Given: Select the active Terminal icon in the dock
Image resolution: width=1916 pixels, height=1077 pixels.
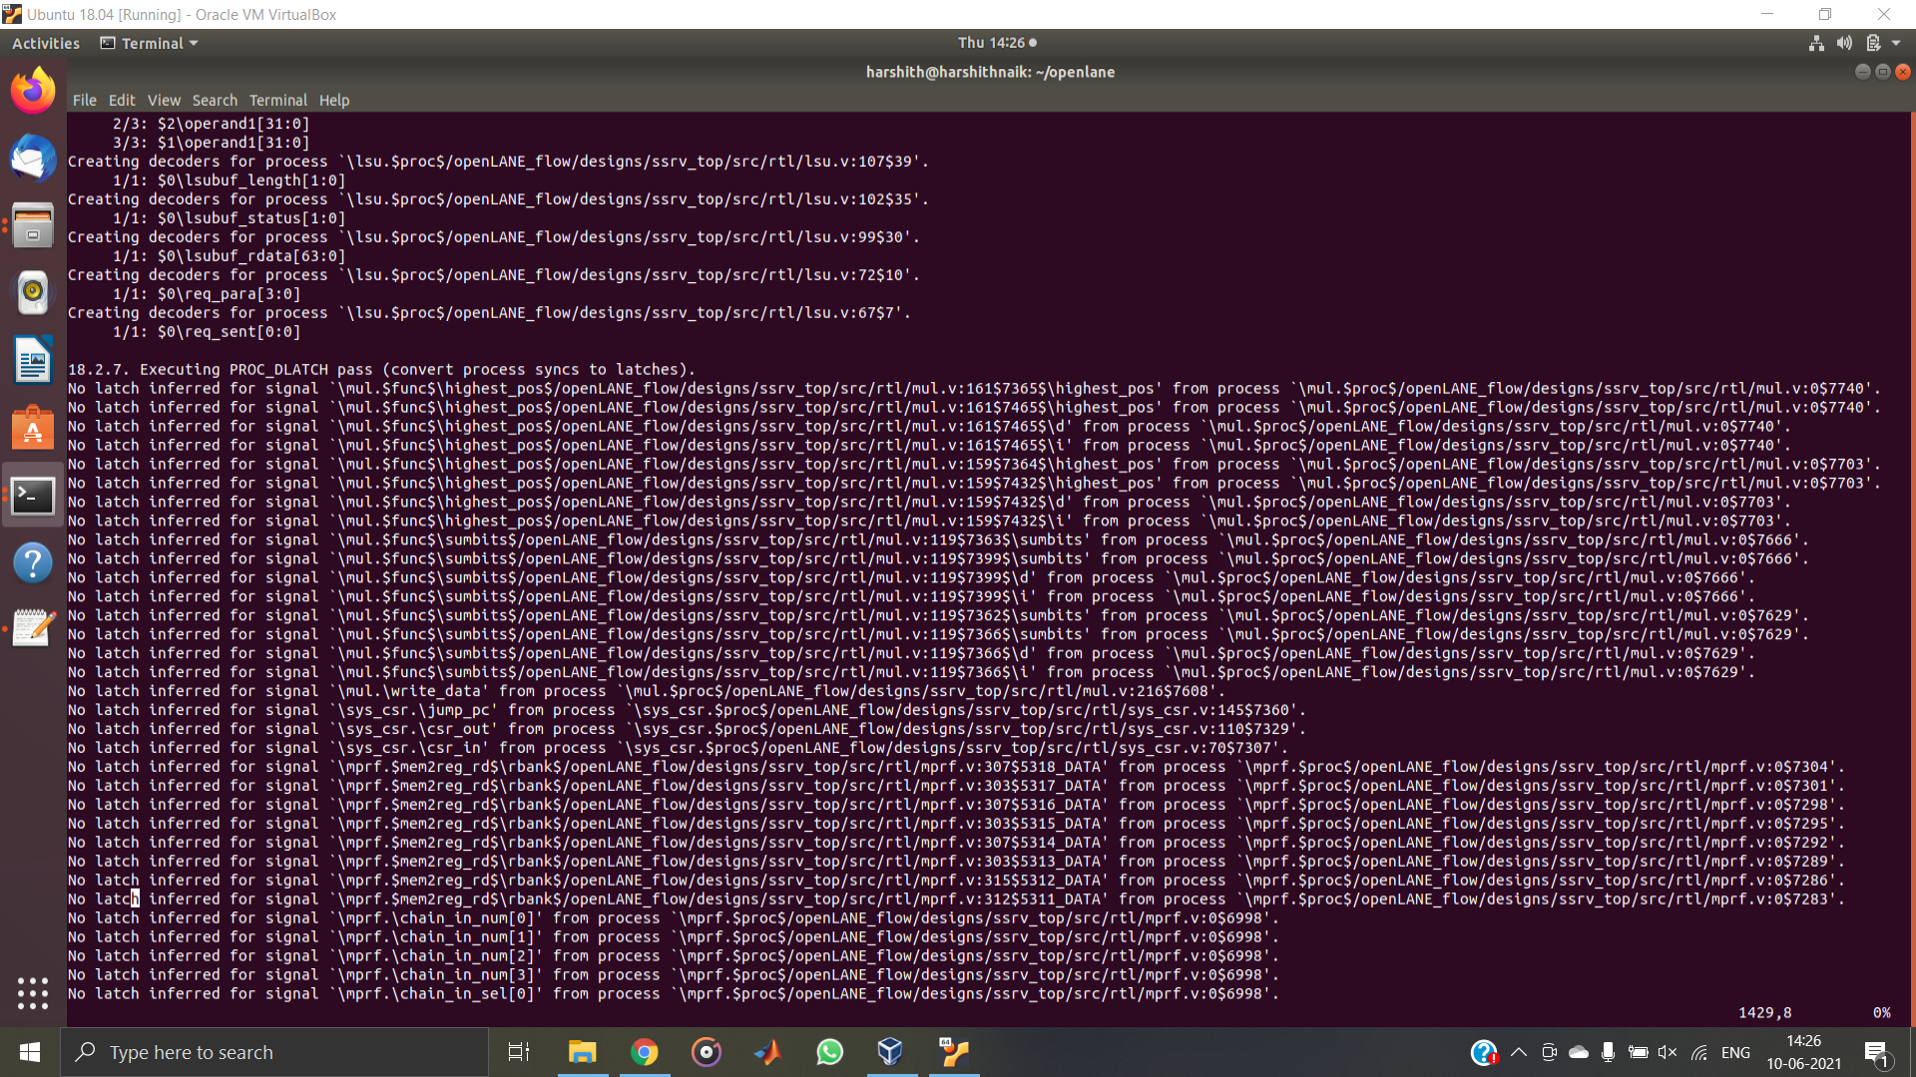Looking at the screenshot, I should coord(33,496).
